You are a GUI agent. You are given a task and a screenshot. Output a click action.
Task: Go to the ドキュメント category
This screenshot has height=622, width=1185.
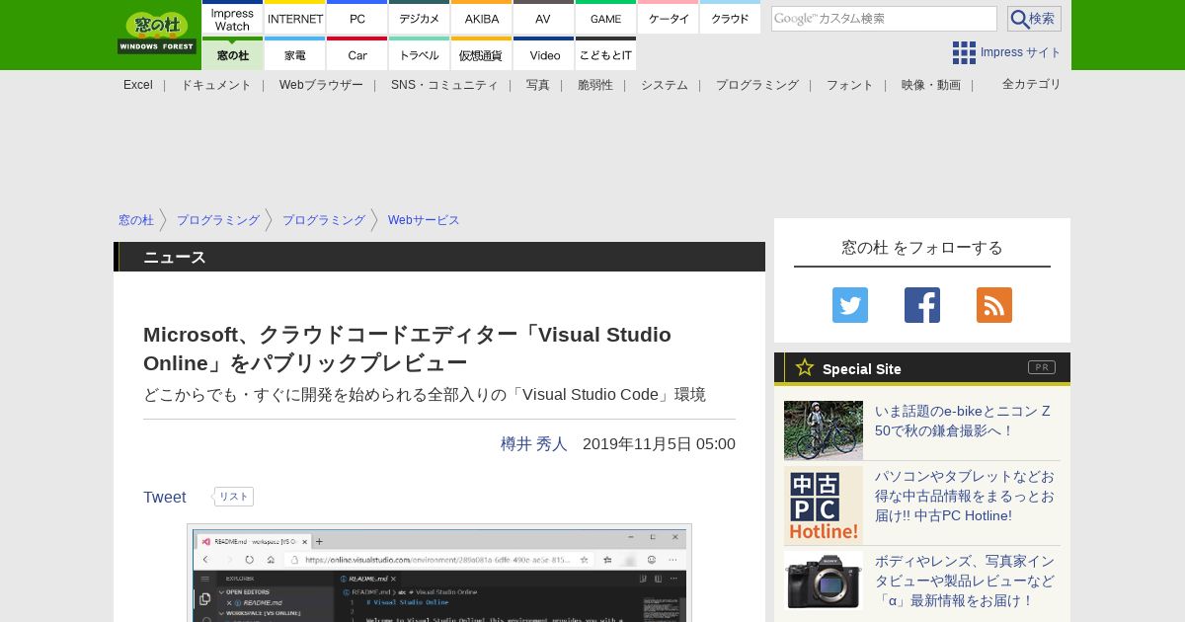coord(216,85)
